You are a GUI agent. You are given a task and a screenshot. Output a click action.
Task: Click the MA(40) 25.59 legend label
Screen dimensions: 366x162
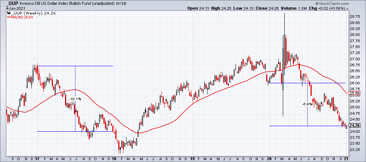pos(23,17)
